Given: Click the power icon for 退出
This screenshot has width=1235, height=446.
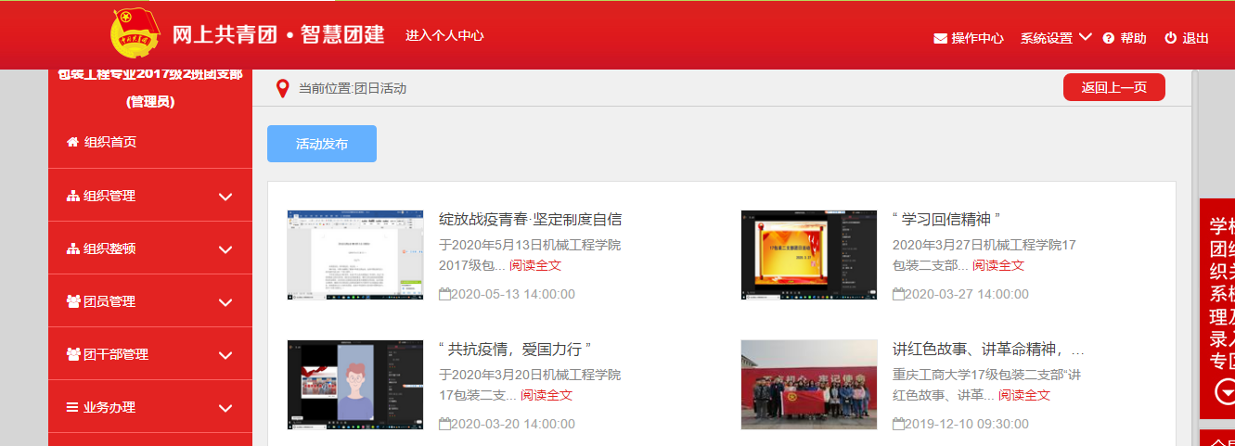Looking at the screenshot, I should coord(1170,39).
